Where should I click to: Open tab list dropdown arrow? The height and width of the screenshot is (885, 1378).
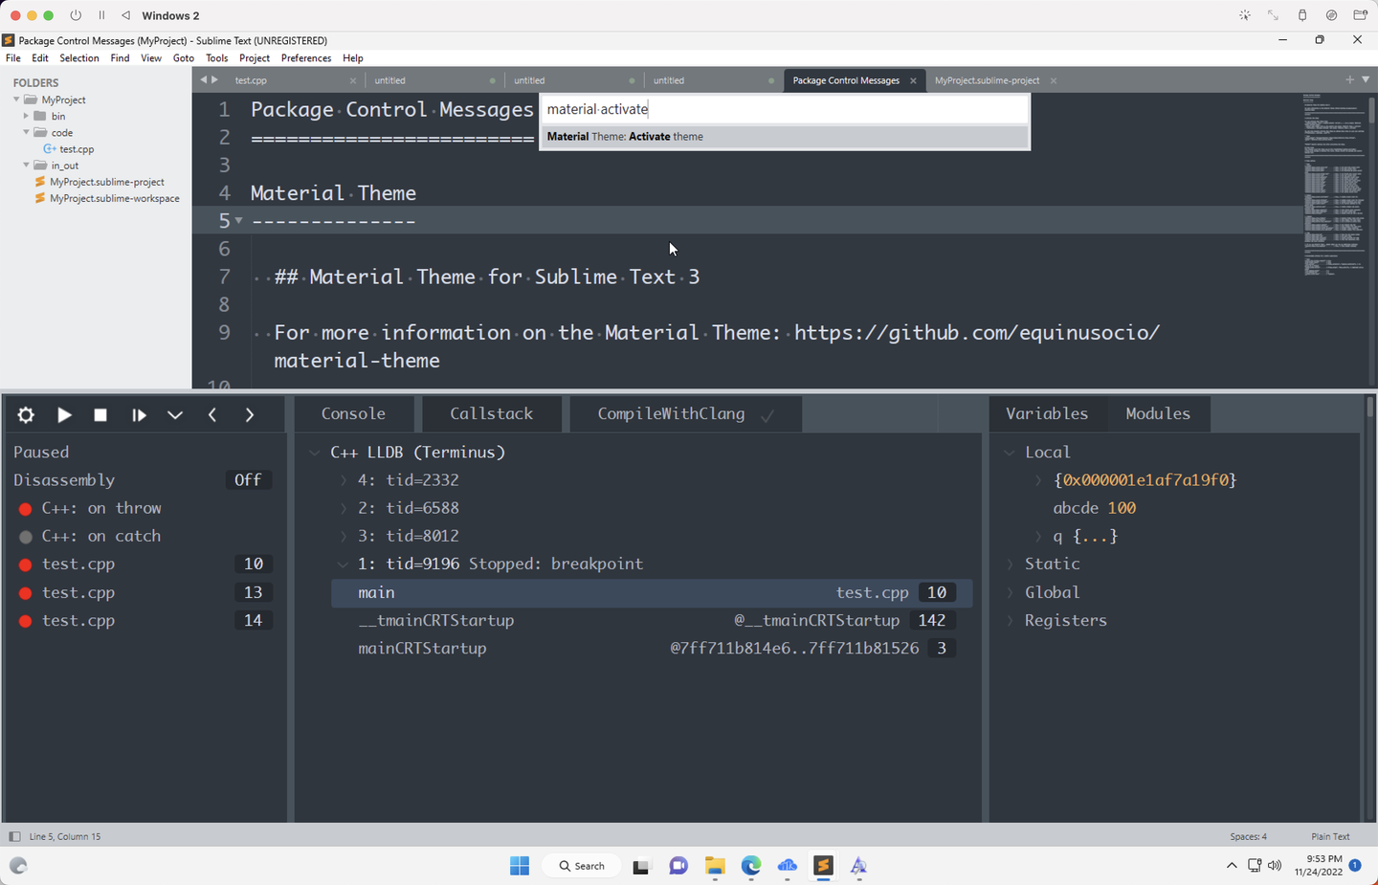(x=1366, y=79)
